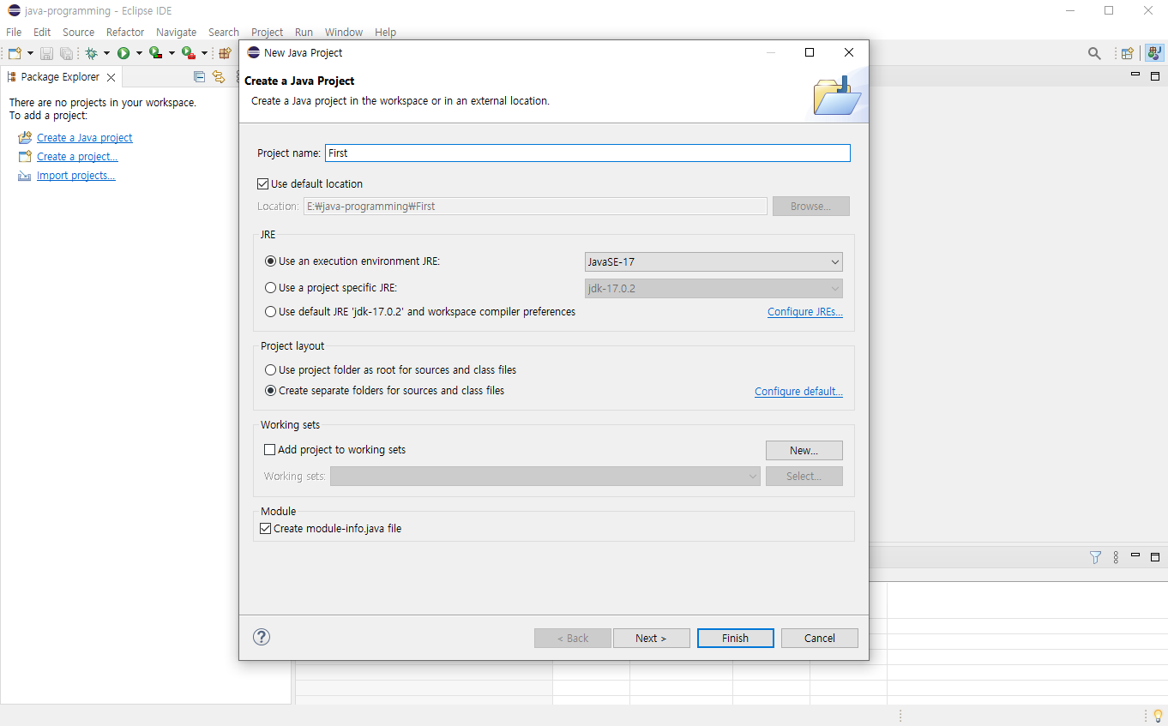Viewport: 1168px width, 726px height.
Task: Click the Import projects icon
Action: (x=25, y=175)
